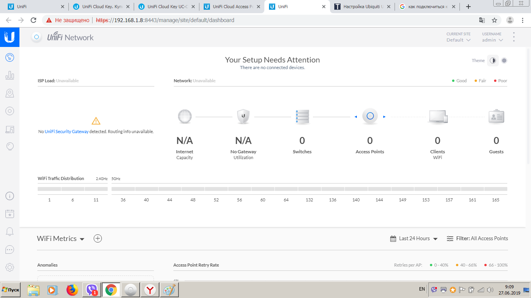Open the Events calendar icon
531x298 pixels.
(x=10, y=213)
